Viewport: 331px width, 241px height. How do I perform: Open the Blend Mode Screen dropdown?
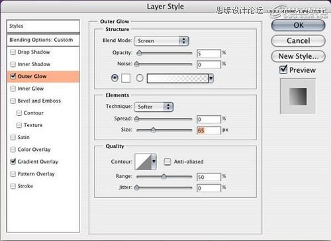162,41
